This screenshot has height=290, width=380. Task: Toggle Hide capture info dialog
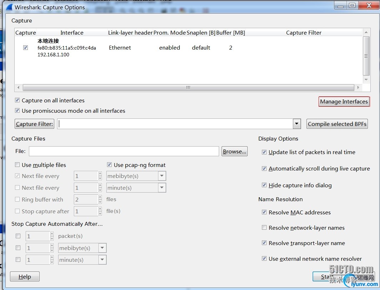(x=264, y=185)
